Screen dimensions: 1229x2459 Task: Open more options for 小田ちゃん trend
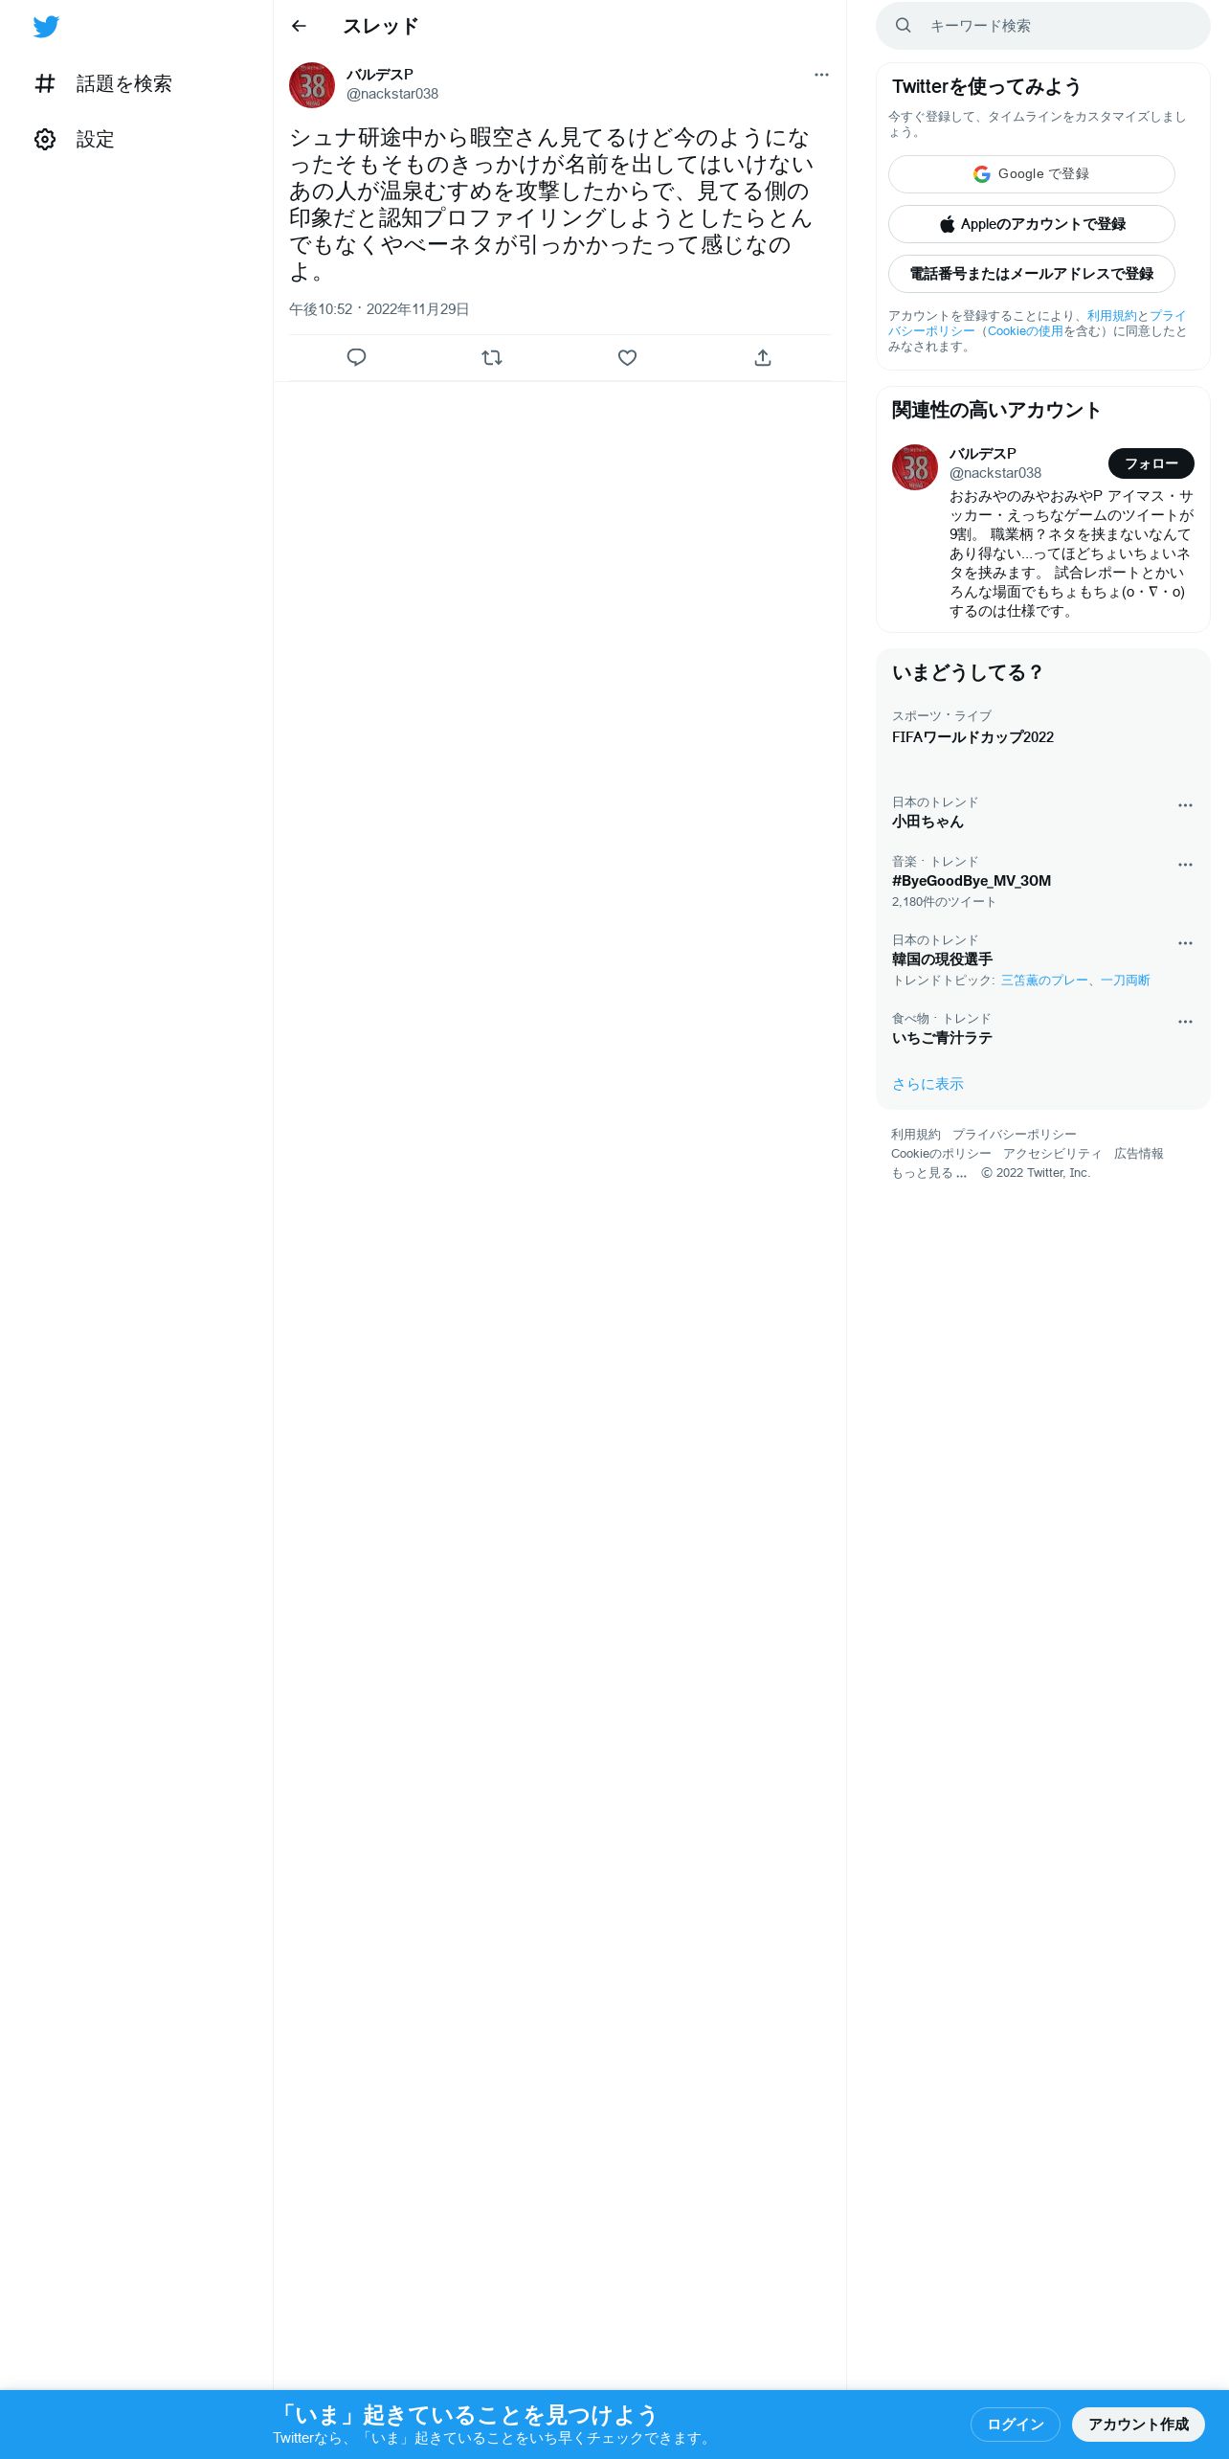click(x=1185, y=805)
